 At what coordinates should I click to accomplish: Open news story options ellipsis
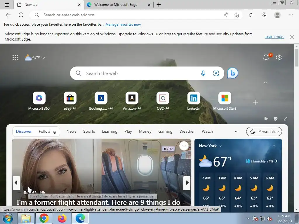click(184, 146)
